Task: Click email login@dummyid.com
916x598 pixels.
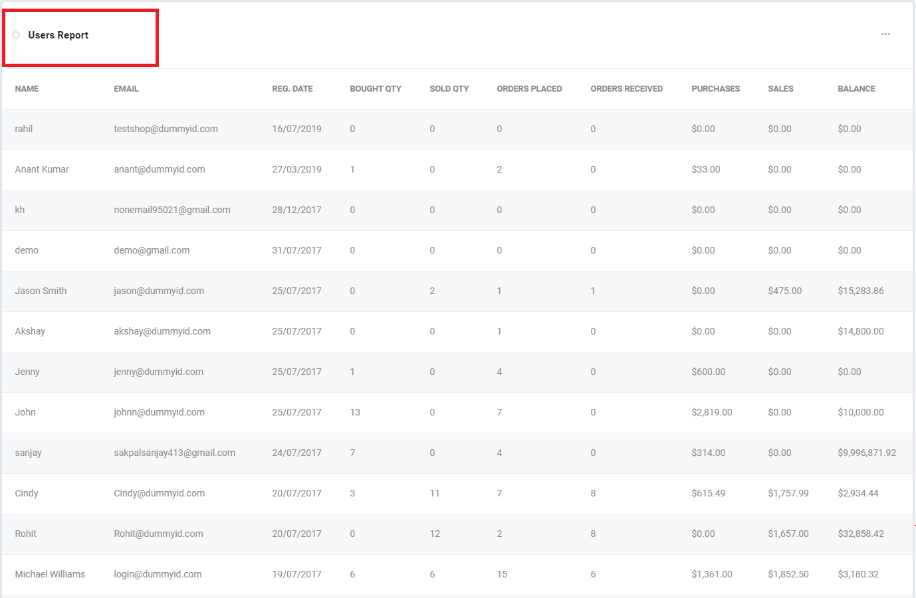Action: (x=158, y=575)
